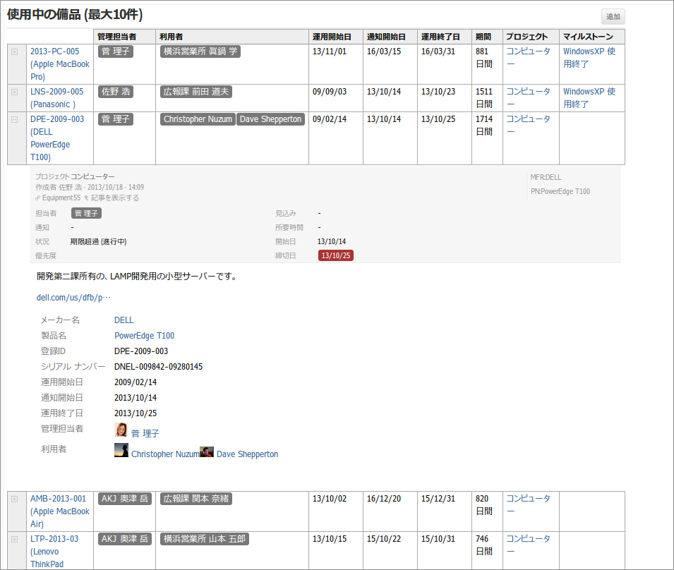Click the 広報課 関本 奈緒 user tag
This screenshot has width=674, height=570.
tap(196, 499)
